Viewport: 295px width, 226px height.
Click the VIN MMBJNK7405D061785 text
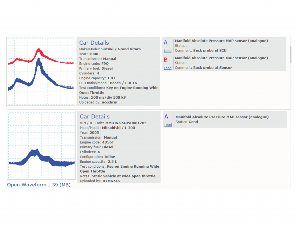126,123
